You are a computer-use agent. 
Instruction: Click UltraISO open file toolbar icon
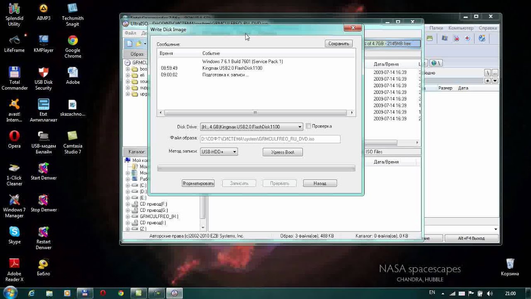[139, 43]
